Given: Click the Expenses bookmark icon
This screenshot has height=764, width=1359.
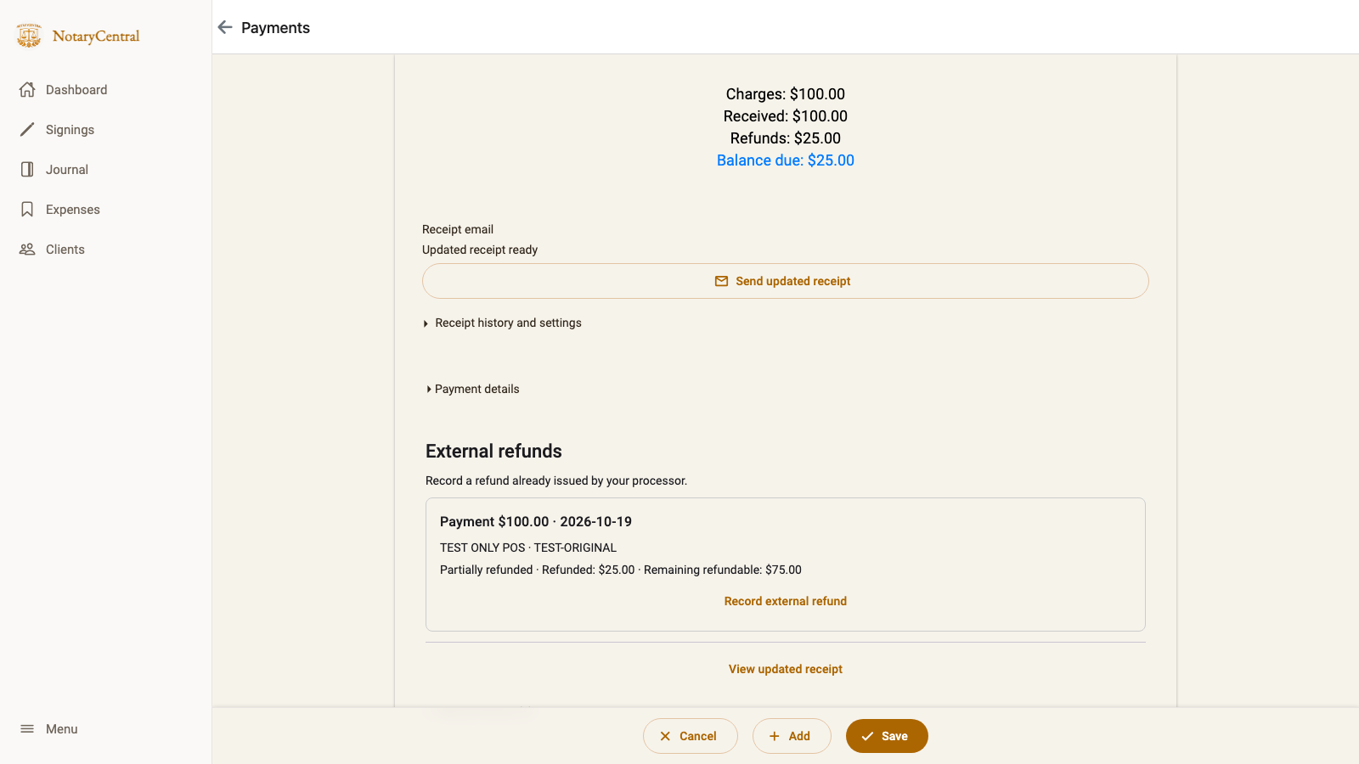Looking at the screenshot, I should click(27, 209).
